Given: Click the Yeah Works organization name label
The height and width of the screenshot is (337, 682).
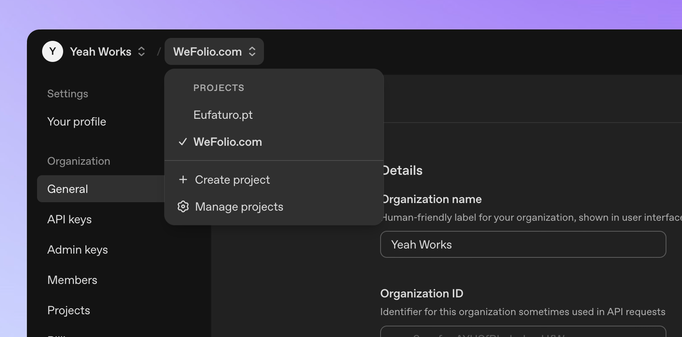Looking at the screenshot, I should tap(101, 51).
